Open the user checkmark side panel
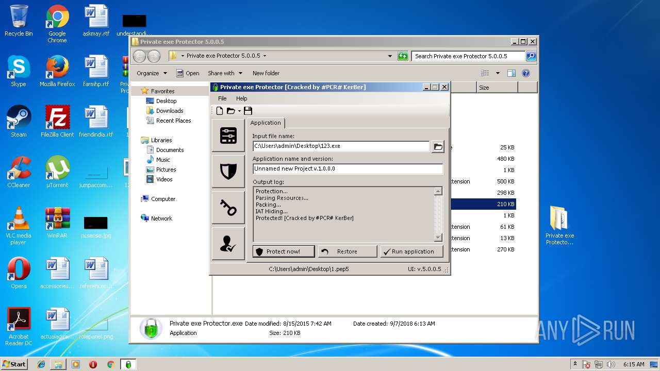Image resolution: width=660 pixels, height=371 pixels. (228, 244)
